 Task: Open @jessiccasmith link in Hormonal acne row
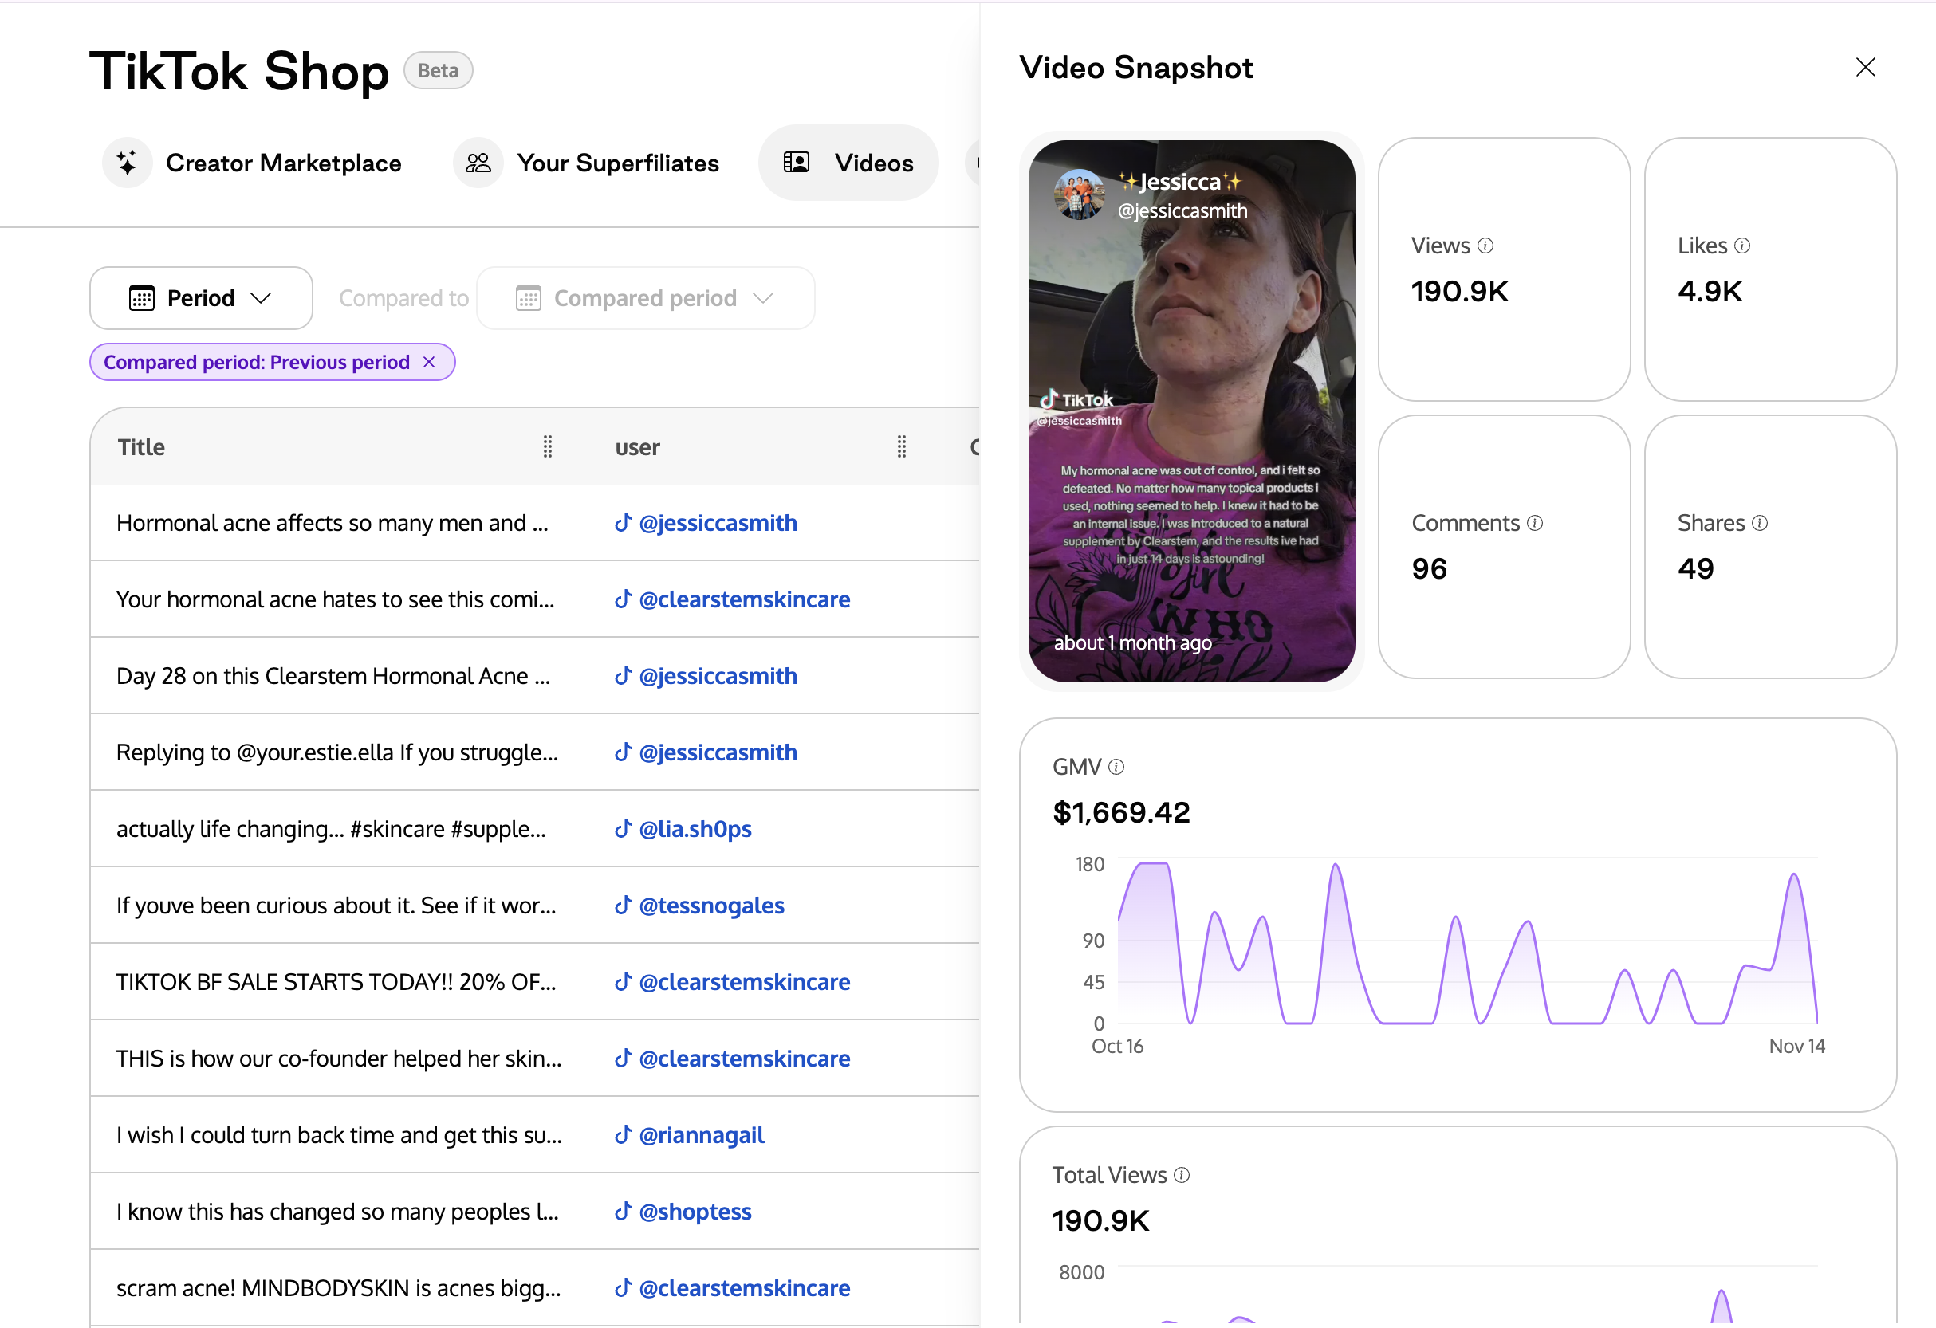pos(718,523)
